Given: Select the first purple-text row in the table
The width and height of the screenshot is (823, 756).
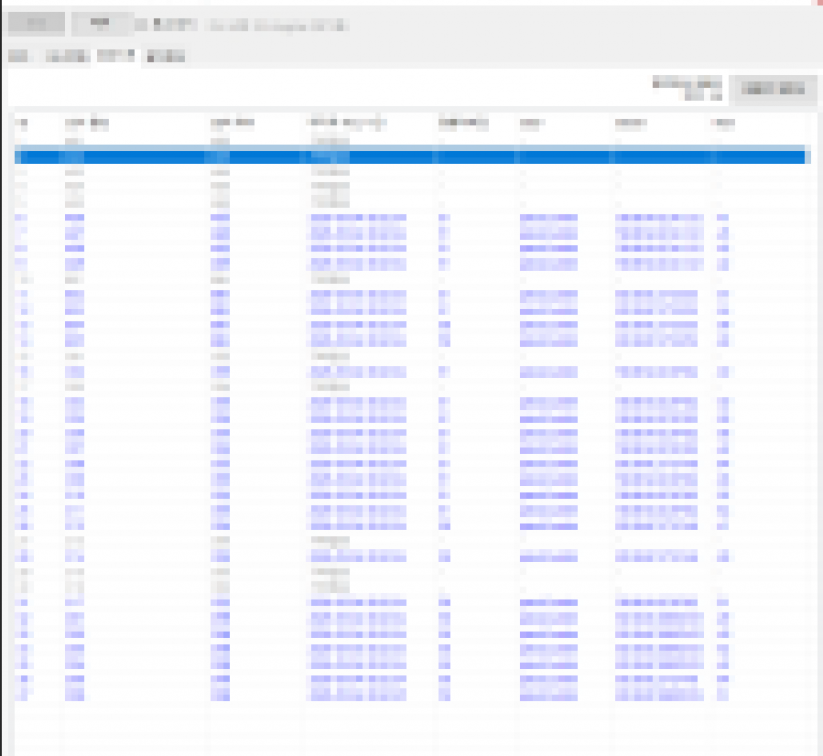Looking at the screenshot, I should click(x=412, y=218).
